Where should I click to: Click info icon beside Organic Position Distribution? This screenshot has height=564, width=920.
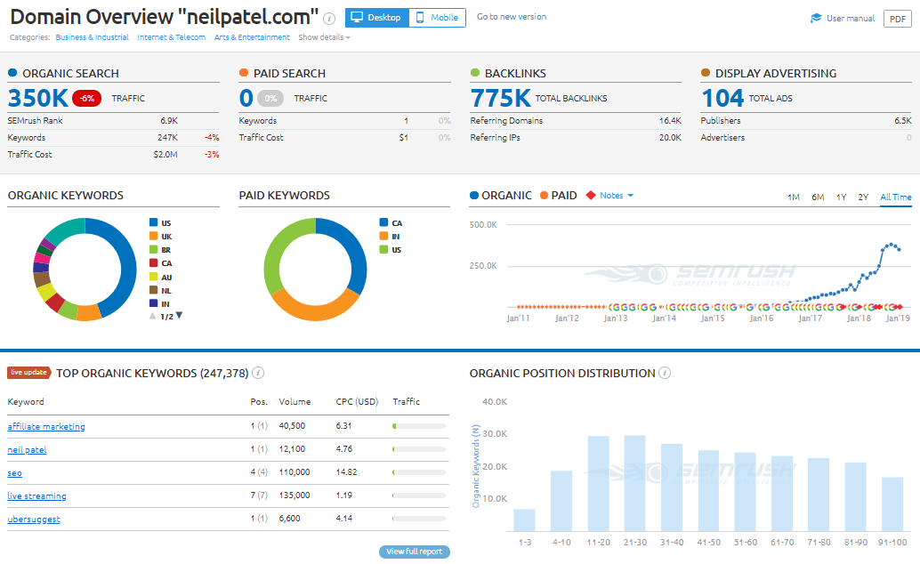(665, 374)
